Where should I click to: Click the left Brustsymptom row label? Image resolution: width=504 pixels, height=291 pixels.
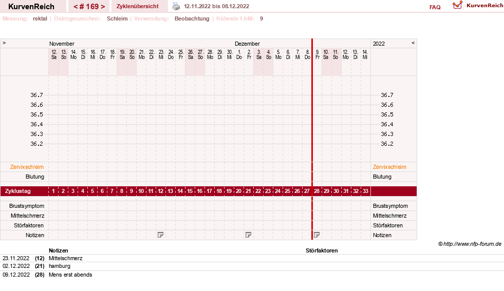tap(27, 206)
